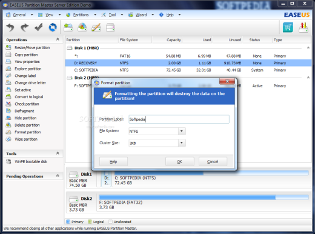The width and height of the screenshot is (315, 234).
Task: Click Format partition toolbar icon
Action: tap(96, 27)
